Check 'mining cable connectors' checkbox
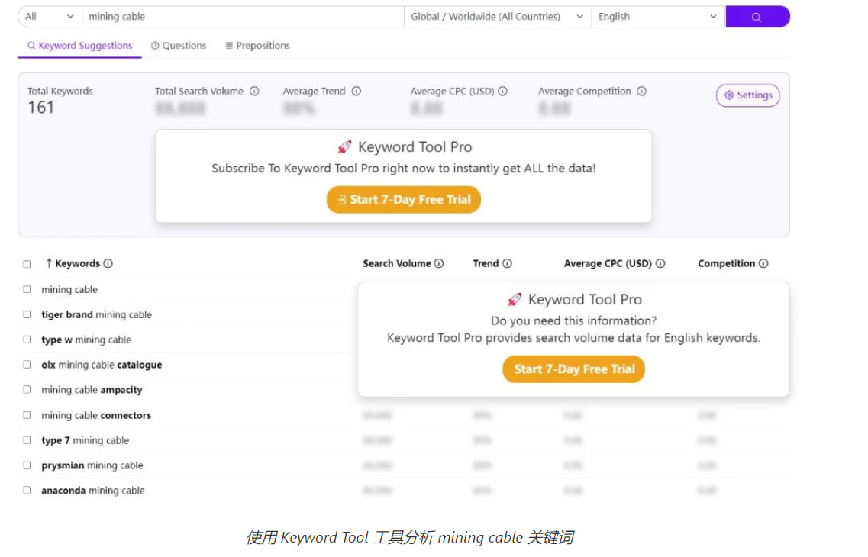 coord(27,415)
